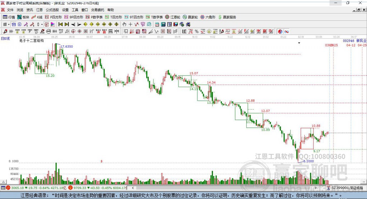367x199 pixels.
Task: Open the 资讯 menu
Action: coord(29,10)
